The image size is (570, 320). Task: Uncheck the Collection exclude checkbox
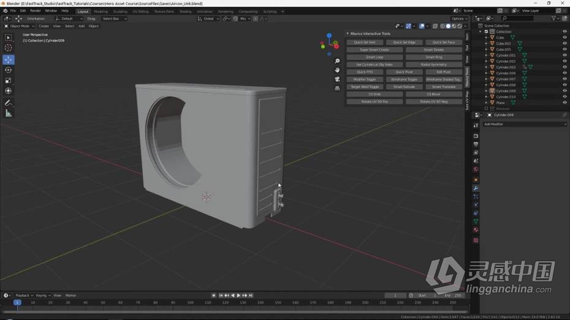(x=486, y=32)
